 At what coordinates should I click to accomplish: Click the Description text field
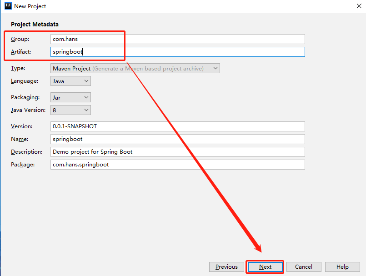pyautogui.click(x=177, y=152)
